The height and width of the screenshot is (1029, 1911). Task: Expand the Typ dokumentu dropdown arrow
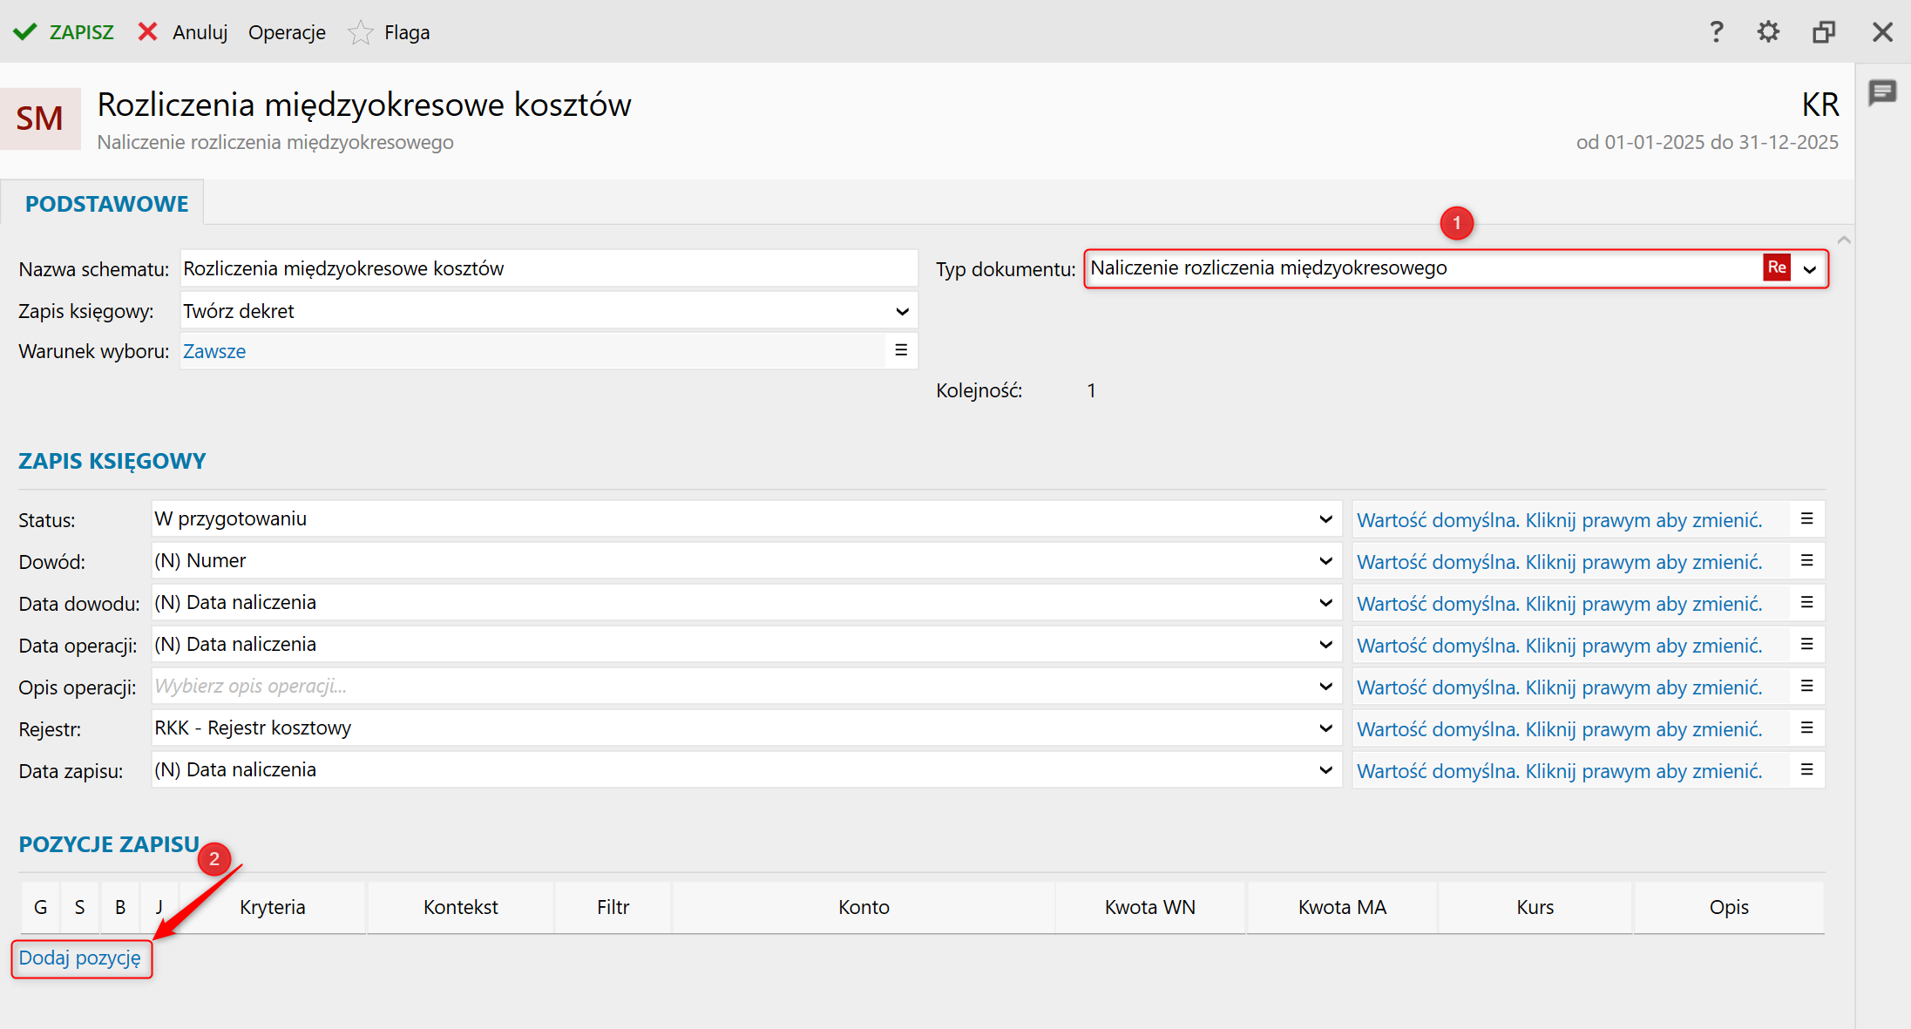(1810, 269)
